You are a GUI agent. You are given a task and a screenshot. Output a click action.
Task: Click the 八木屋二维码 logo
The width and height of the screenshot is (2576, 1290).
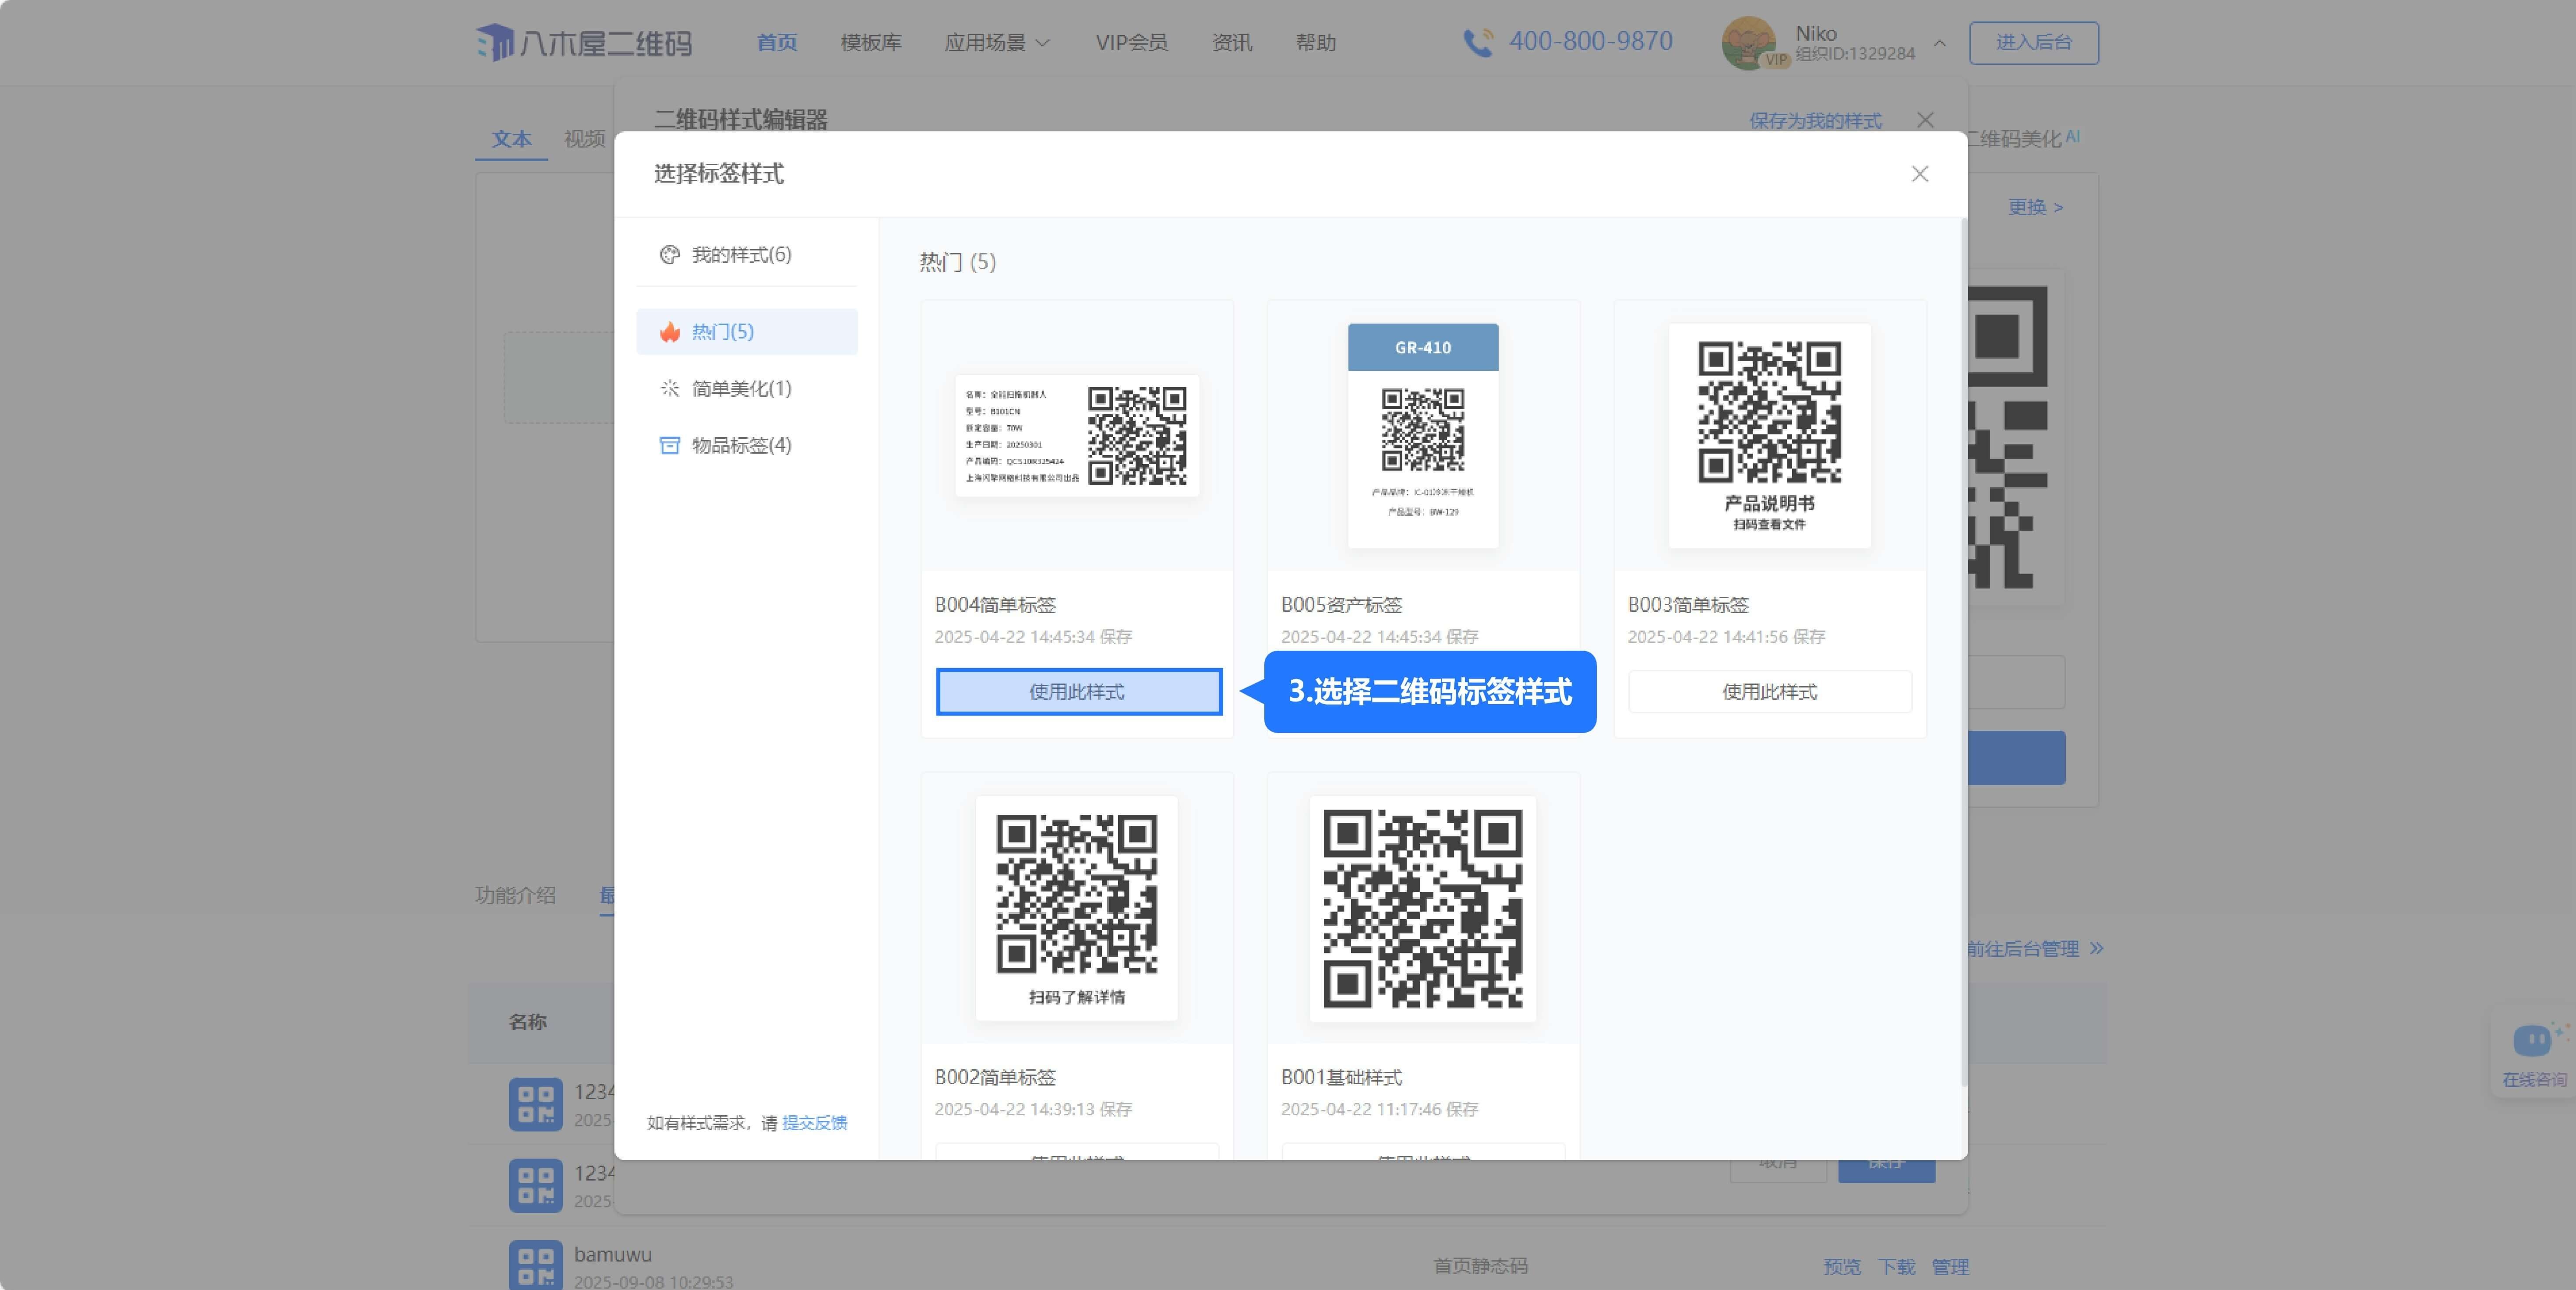[583, 43]
